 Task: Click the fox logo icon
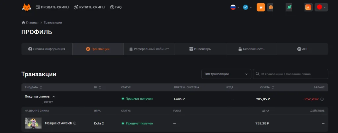coord(27,7)
